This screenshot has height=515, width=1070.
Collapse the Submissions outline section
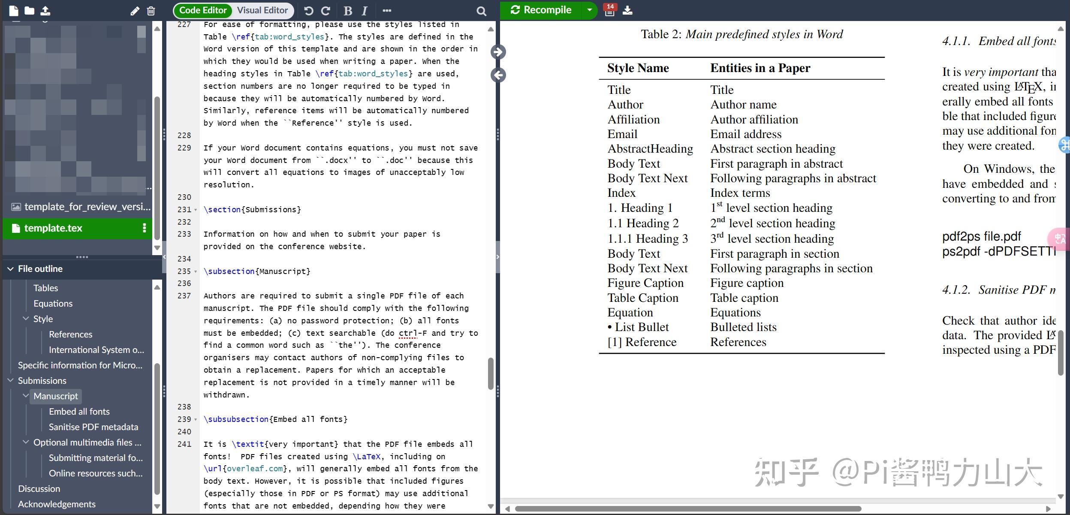point(10,380)
